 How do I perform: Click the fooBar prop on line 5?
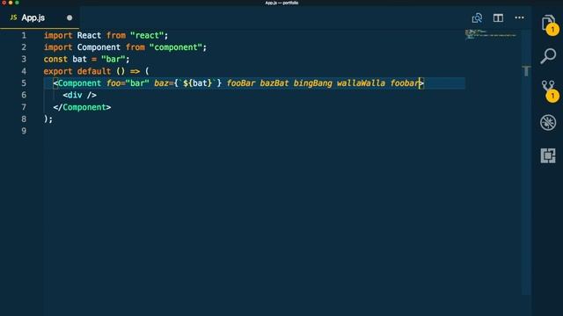tap(240, 83)
